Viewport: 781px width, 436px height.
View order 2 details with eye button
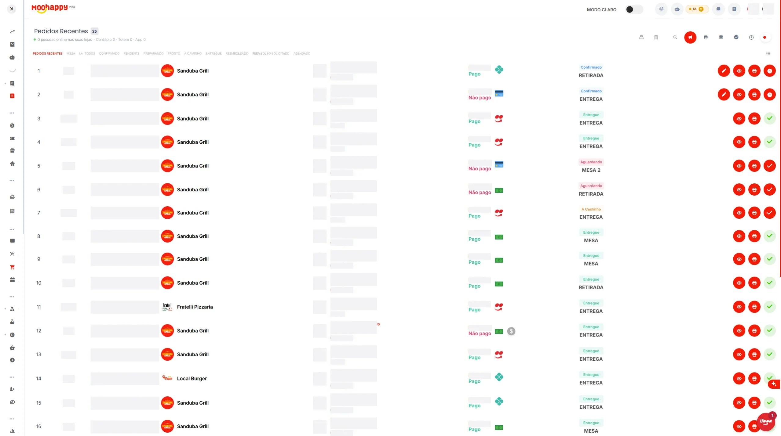pyautogui.click(x=739, y=95)
